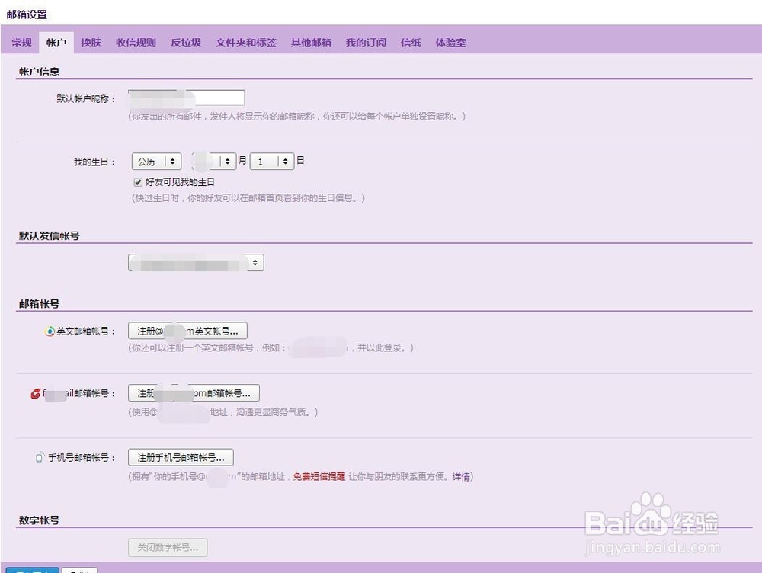Click the 默认帐户昵称 input field
The height and width of the screenshot is (573, 762).
click(186, 98)
